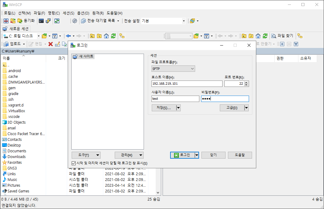This screenshot has height=209, width=324.
Task: Expand the 저장 button dropdown arrow
Action: point(178,108)
